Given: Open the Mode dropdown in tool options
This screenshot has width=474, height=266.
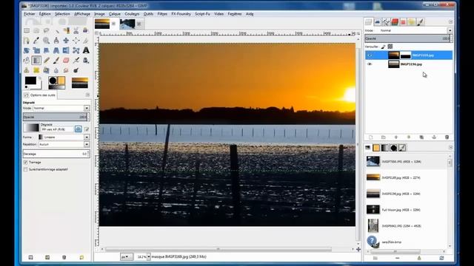Looking at the screenshot, I should pos(61,108).
